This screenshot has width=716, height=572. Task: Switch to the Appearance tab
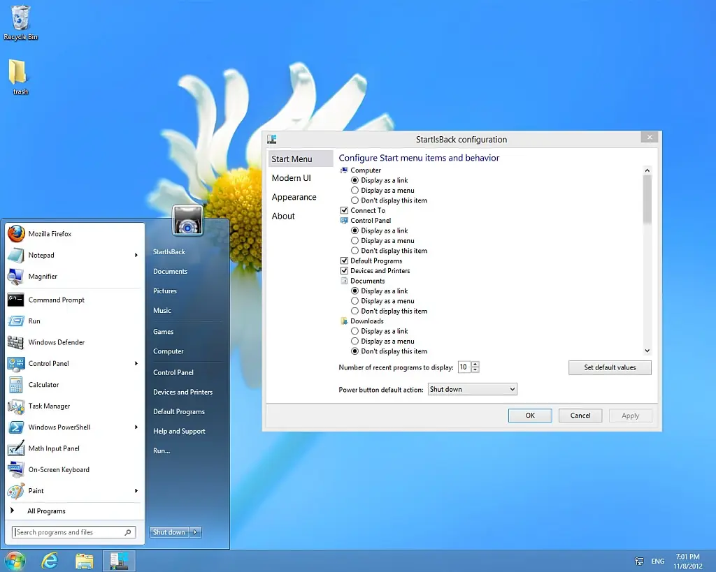coord(294,197)
